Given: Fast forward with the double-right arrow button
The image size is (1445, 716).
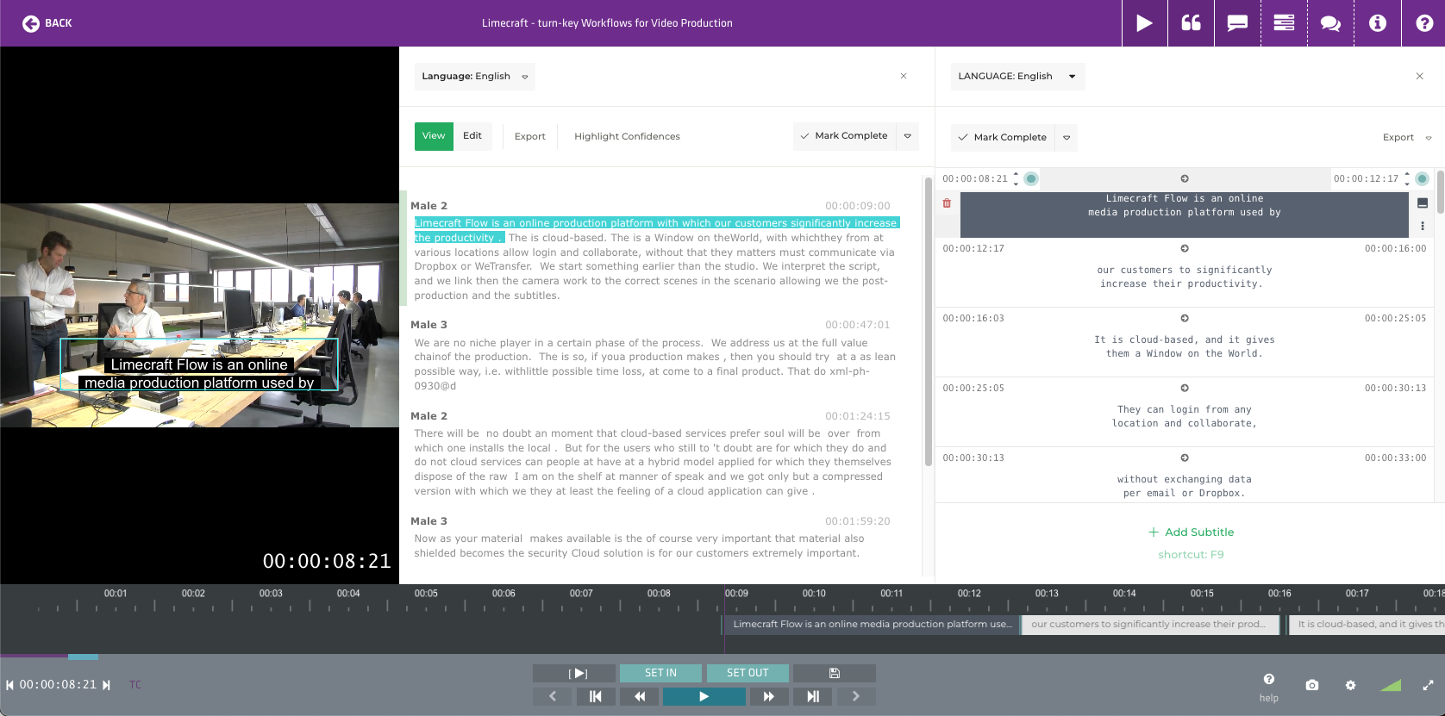Looking at the screenshot, I should coord(769,696).
